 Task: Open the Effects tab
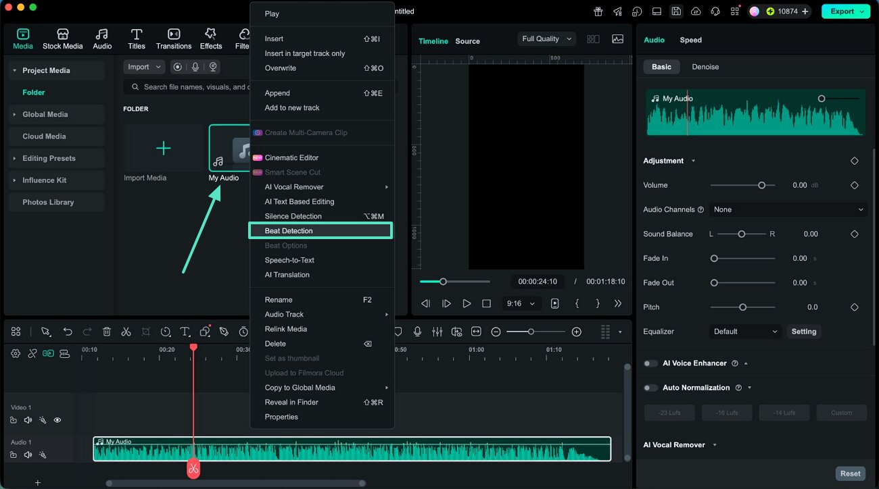click(211, 39)
